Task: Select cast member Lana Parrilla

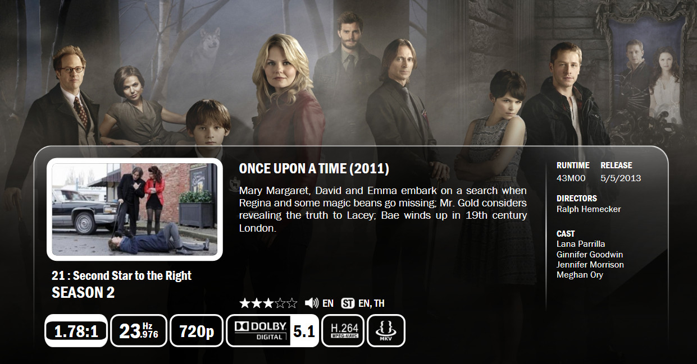Action: pos(581,244)
